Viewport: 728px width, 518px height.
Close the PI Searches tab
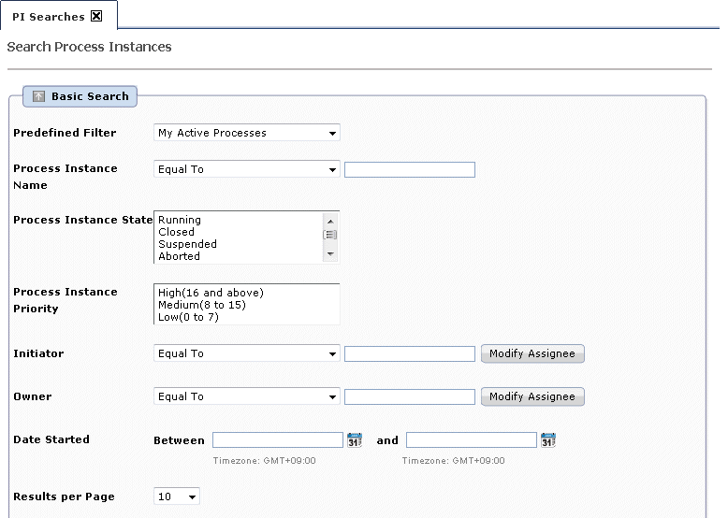click(x=96, y=16)
